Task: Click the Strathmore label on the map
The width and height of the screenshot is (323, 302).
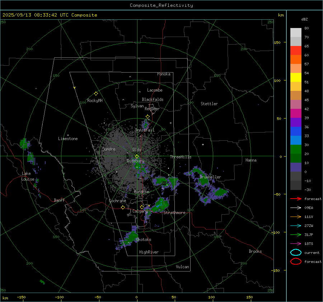Action: click(x=174, y=213)
